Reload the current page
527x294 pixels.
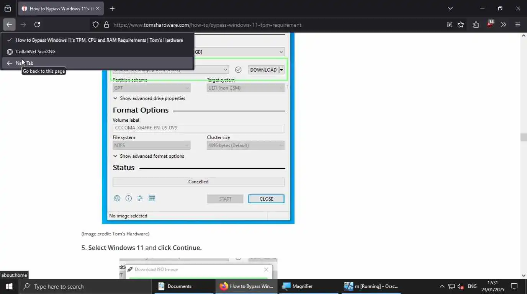point(37,24)
